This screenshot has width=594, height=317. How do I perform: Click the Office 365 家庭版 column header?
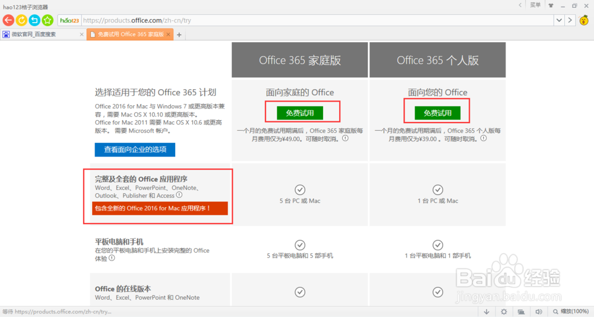tap(299, 60)
